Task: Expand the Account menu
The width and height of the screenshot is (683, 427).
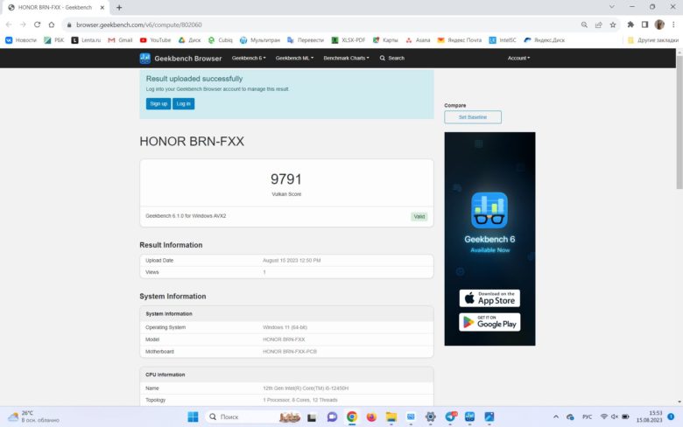Action: click(518, 58)
